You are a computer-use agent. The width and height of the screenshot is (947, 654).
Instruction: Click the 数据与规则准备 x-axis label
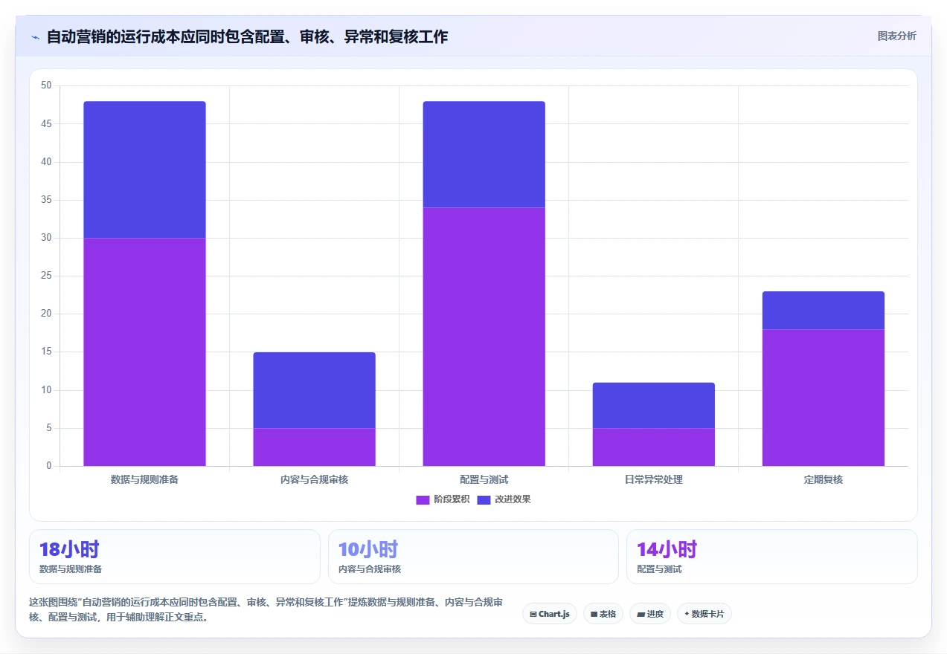pyautogui.click(x=144, y=480)
